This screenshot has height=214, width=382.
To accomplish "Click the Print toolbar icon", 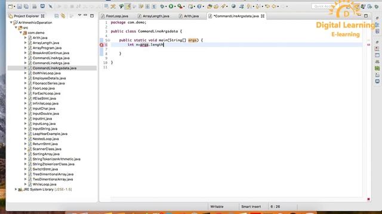I will (x=35, y=7).
